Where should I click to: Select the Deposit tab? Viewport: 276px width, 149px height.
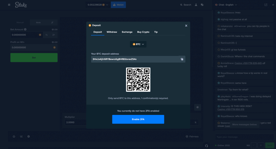pos(97,32)
